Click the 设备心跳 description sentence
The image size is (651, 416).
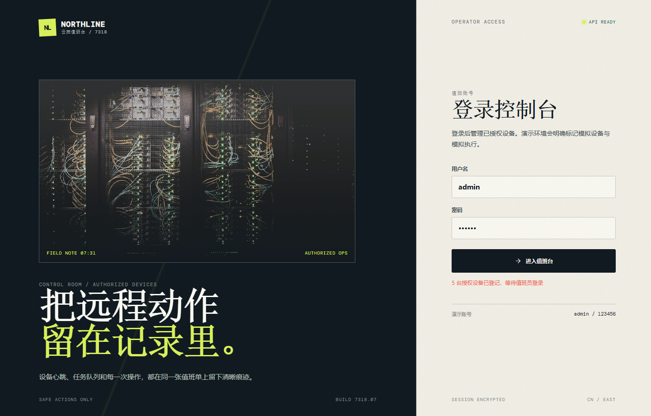click(147, 377)
